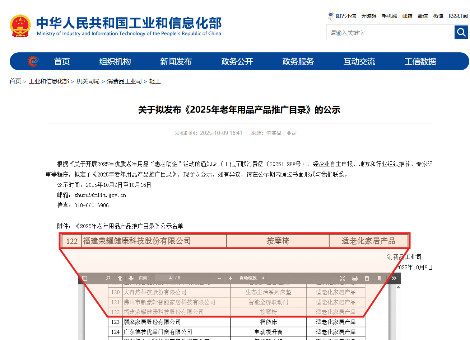Click the blue search magnifier button
470x340 pixels.
(461, 33)
